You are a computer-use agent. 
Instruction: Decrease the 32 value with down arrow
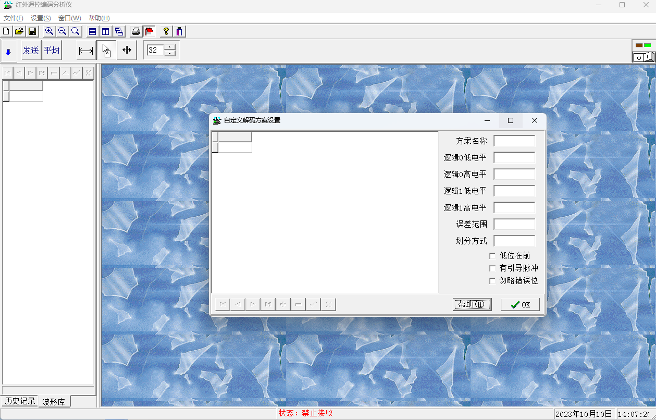click(170, 53)
